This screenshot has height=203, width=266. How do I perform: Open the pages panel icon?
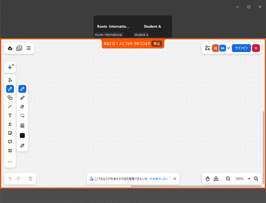[x=19, y=48]
